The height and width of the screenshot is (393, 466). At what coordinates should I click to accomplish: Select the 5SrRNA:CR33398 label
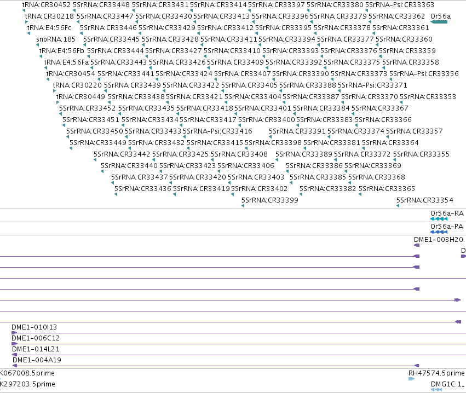pyautogui.click(x=273, y=142)
